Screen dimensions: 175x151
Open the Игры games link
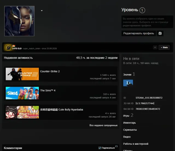(126, 116)
